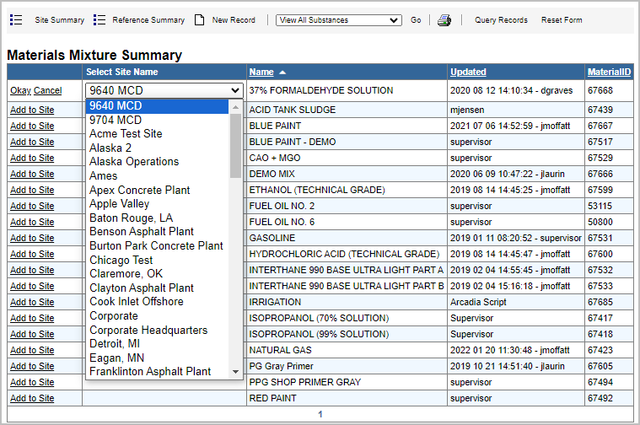The height and width of the screenshot is (425, 640).
Task: Click the Name column sort arrow
Action: [282, 73]
